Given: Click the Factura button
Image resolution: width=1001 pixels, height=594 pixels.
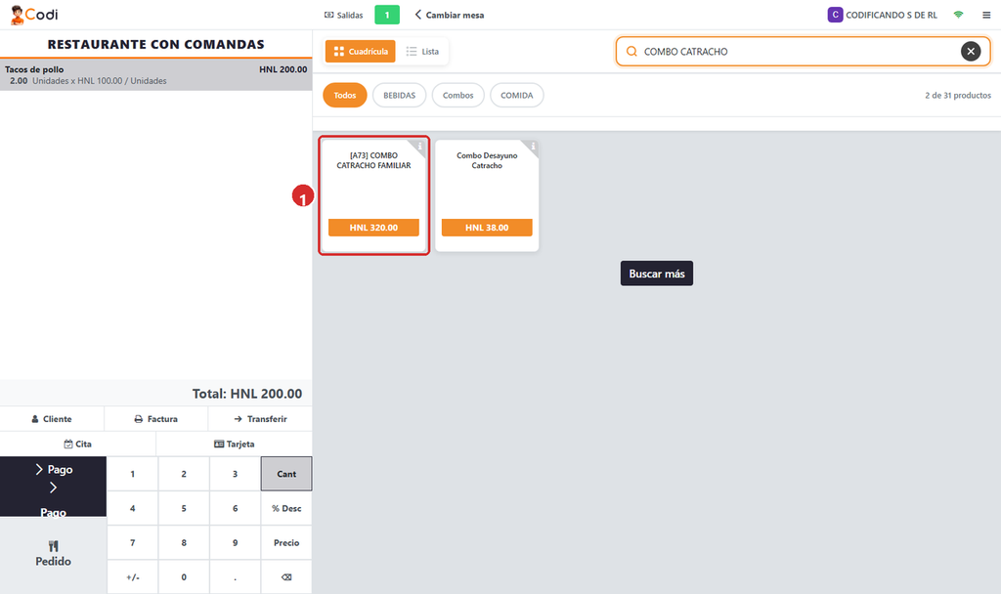Looking at the screenshot, I should (x=155, y=418).
